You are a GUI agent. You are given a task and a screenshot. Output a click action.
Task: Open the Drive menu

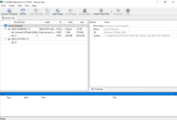tap(3, 6)
